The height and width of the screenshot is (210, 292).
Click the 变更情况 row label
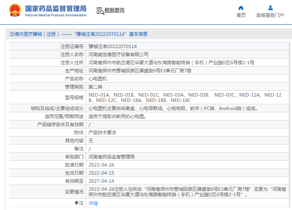[x=74, y=192]
